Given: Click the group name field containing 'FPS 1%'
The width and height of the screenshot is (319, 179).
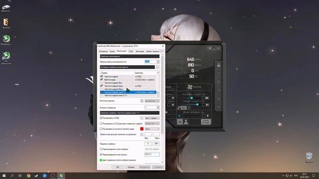Looking at the screenshot, I should [x=152, y=155].
